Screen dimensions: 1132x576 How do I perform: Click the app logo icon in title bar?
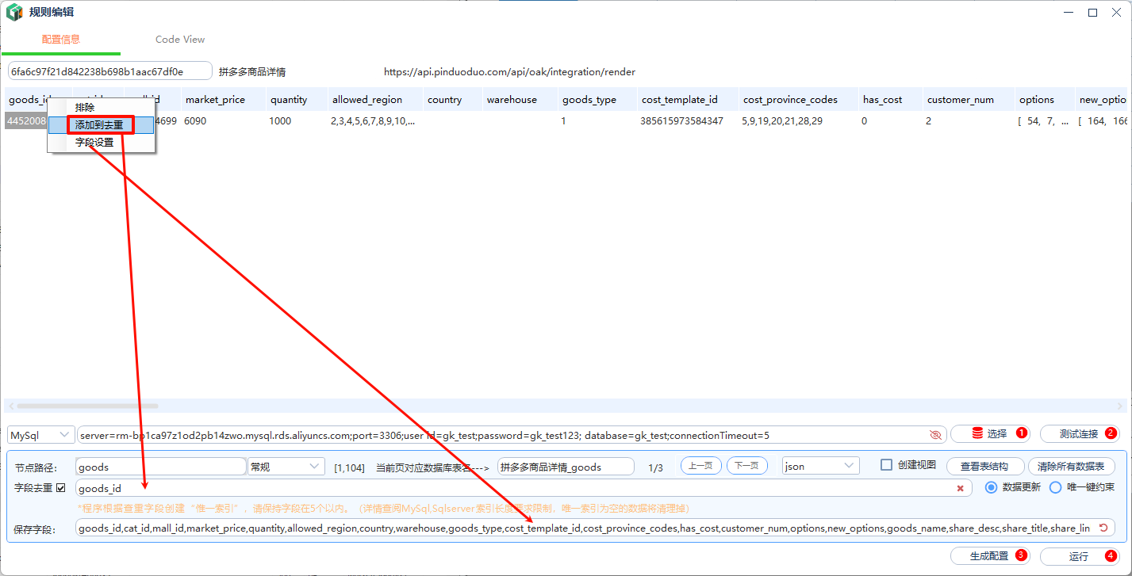click(x=14, y=12)
